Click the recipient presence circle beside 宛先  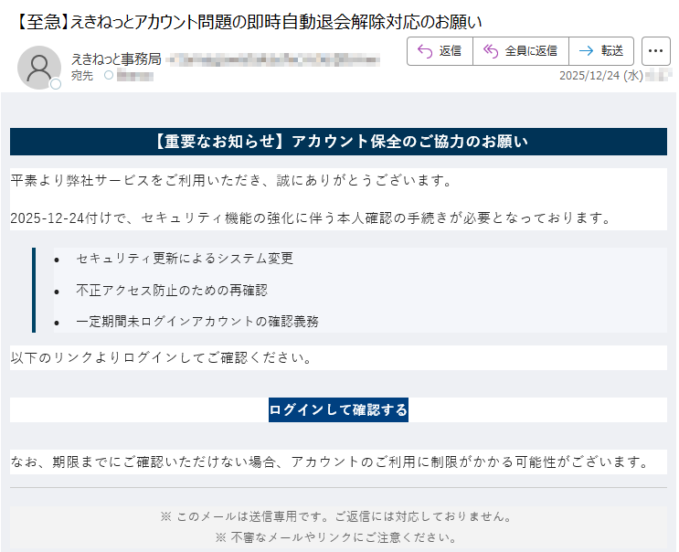coord(109,76)
